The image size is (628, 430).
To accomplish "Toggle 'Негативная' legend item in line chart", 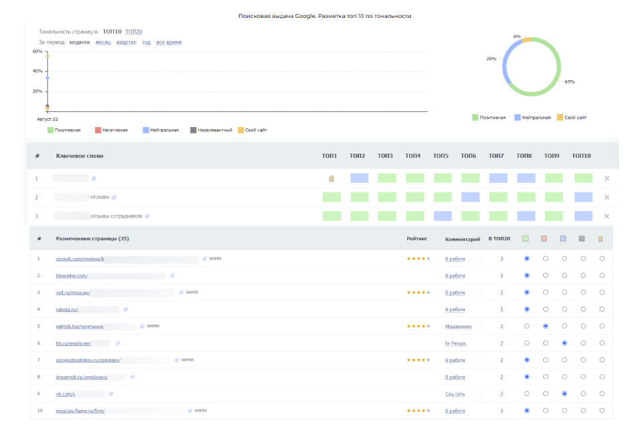I will pos(111,130).
